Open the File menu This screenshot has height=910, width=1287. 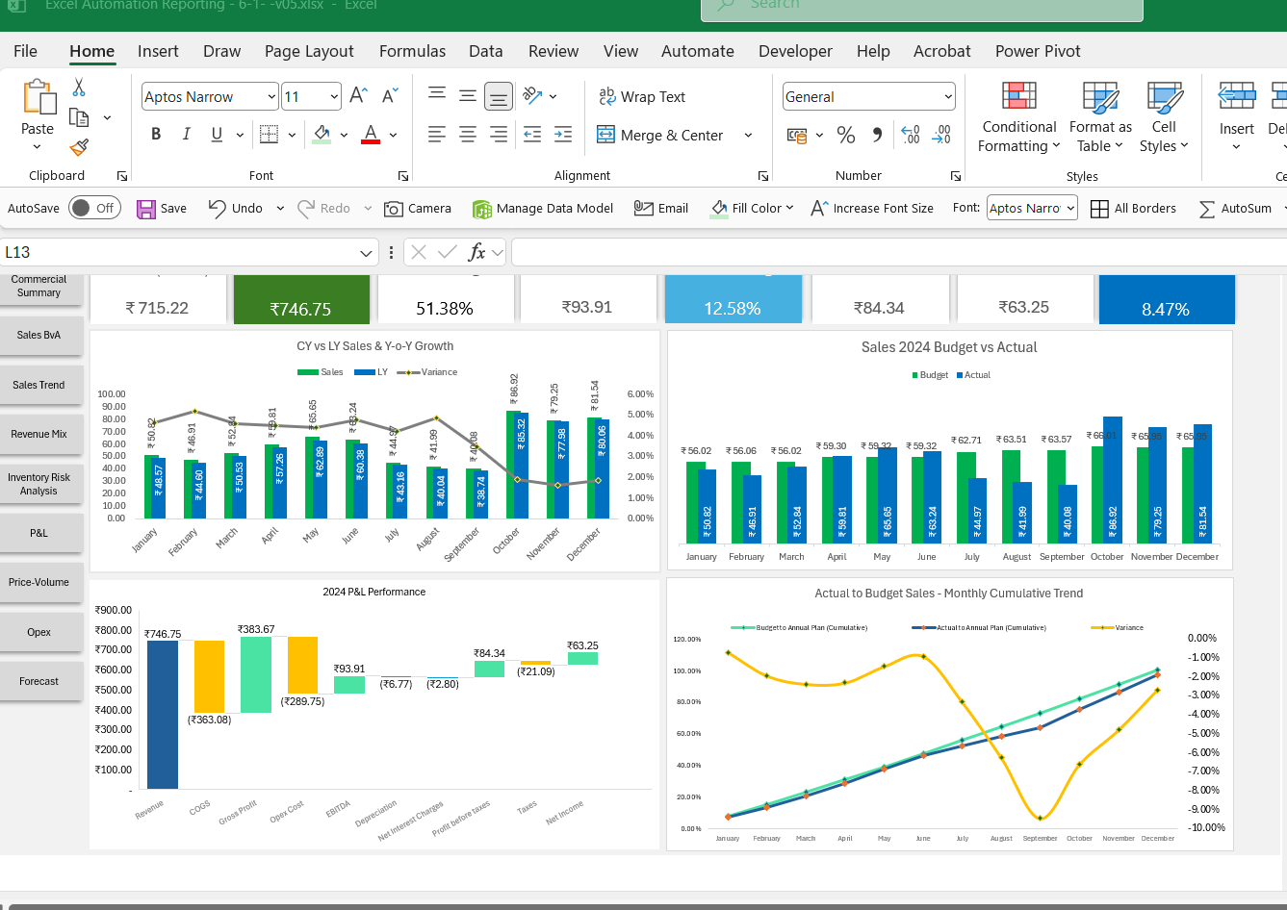click(26, 51)
